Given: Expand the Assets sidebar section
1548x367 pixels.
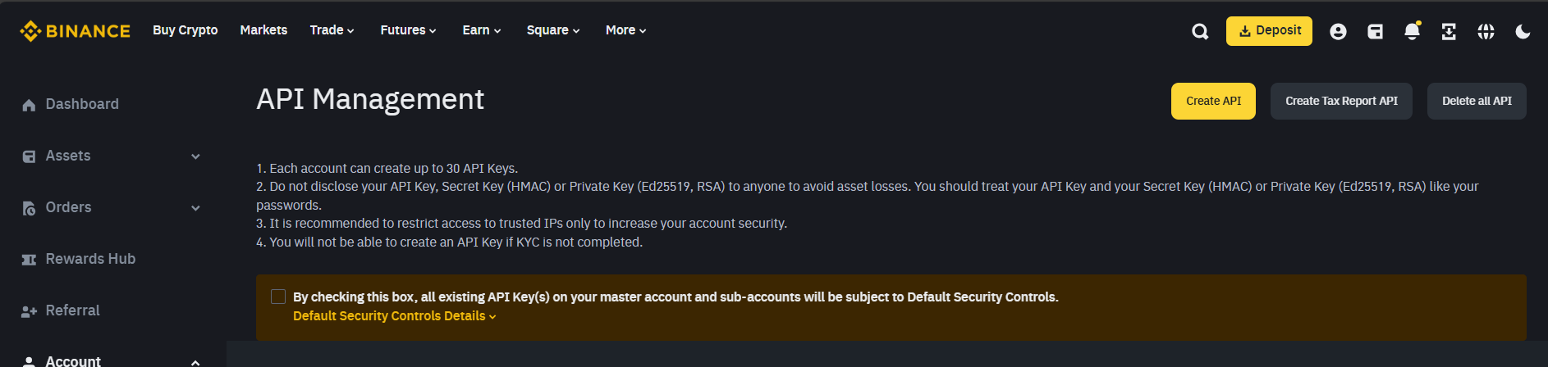Looking at the screenshot, I should [x=112, y=156].
